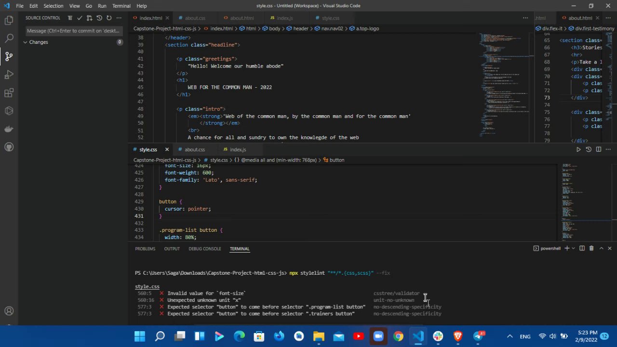This screenshot has height=347, width=617.
Task: Click the commit checkmark in Source Control
Action: pyautogui.click(x=80, y=18)
